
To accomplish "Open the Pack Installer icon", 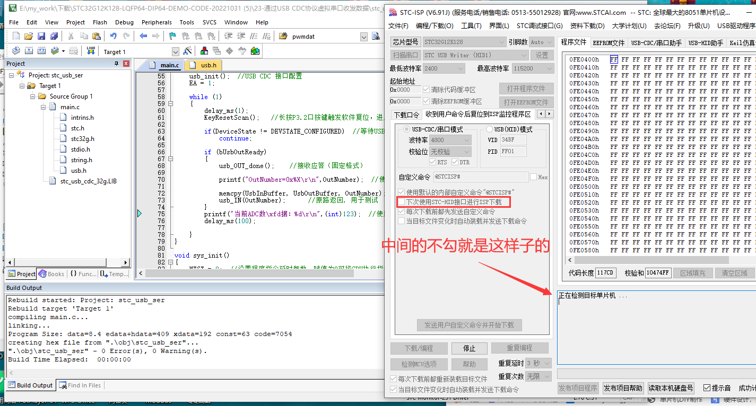I will pyautogui.click(x=255, y=51).
